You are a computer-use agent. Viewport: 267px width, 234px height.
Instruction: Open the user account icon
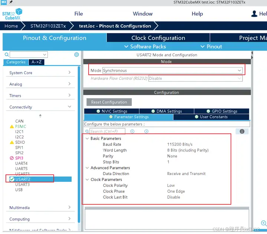point(254,14)
